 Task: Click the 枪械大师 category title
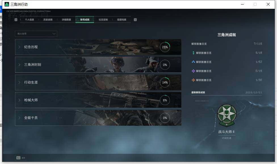31,100
